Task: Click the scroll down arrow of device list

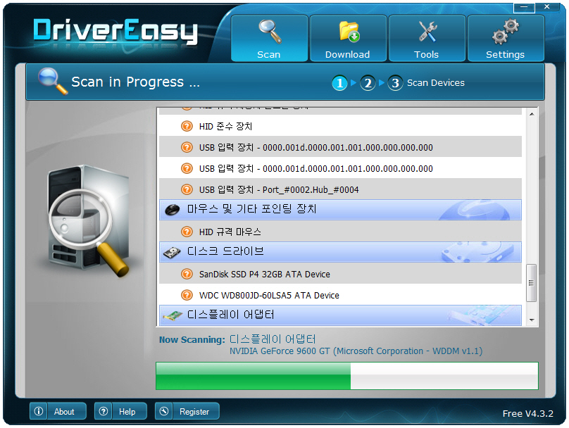Action: click(532, 320)
